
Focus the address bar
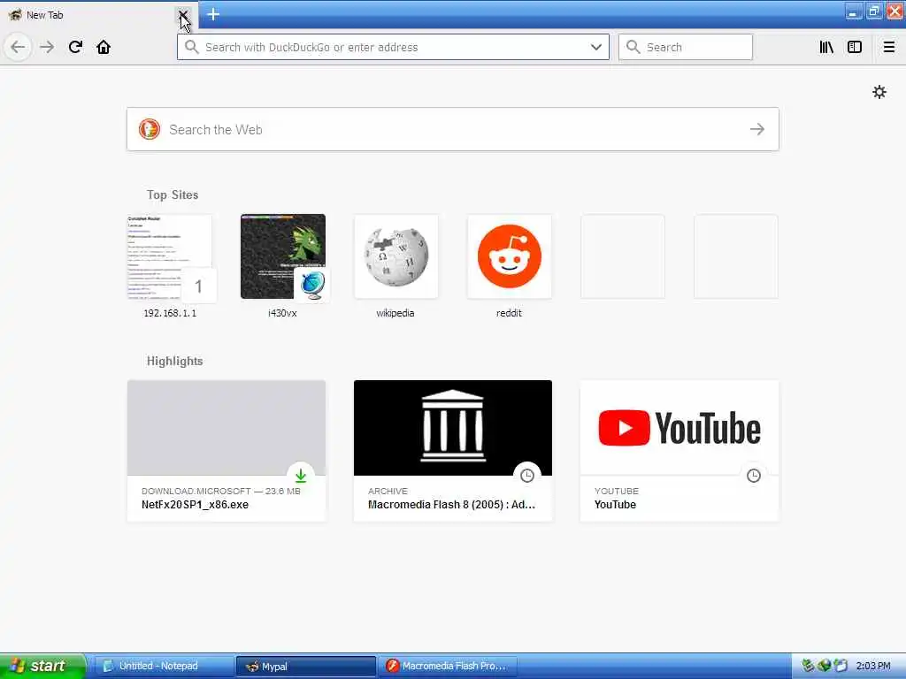coord(393,47)
